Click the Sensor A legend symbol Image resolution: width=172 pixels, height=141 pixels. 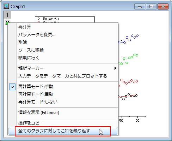(x=39, y=19)
